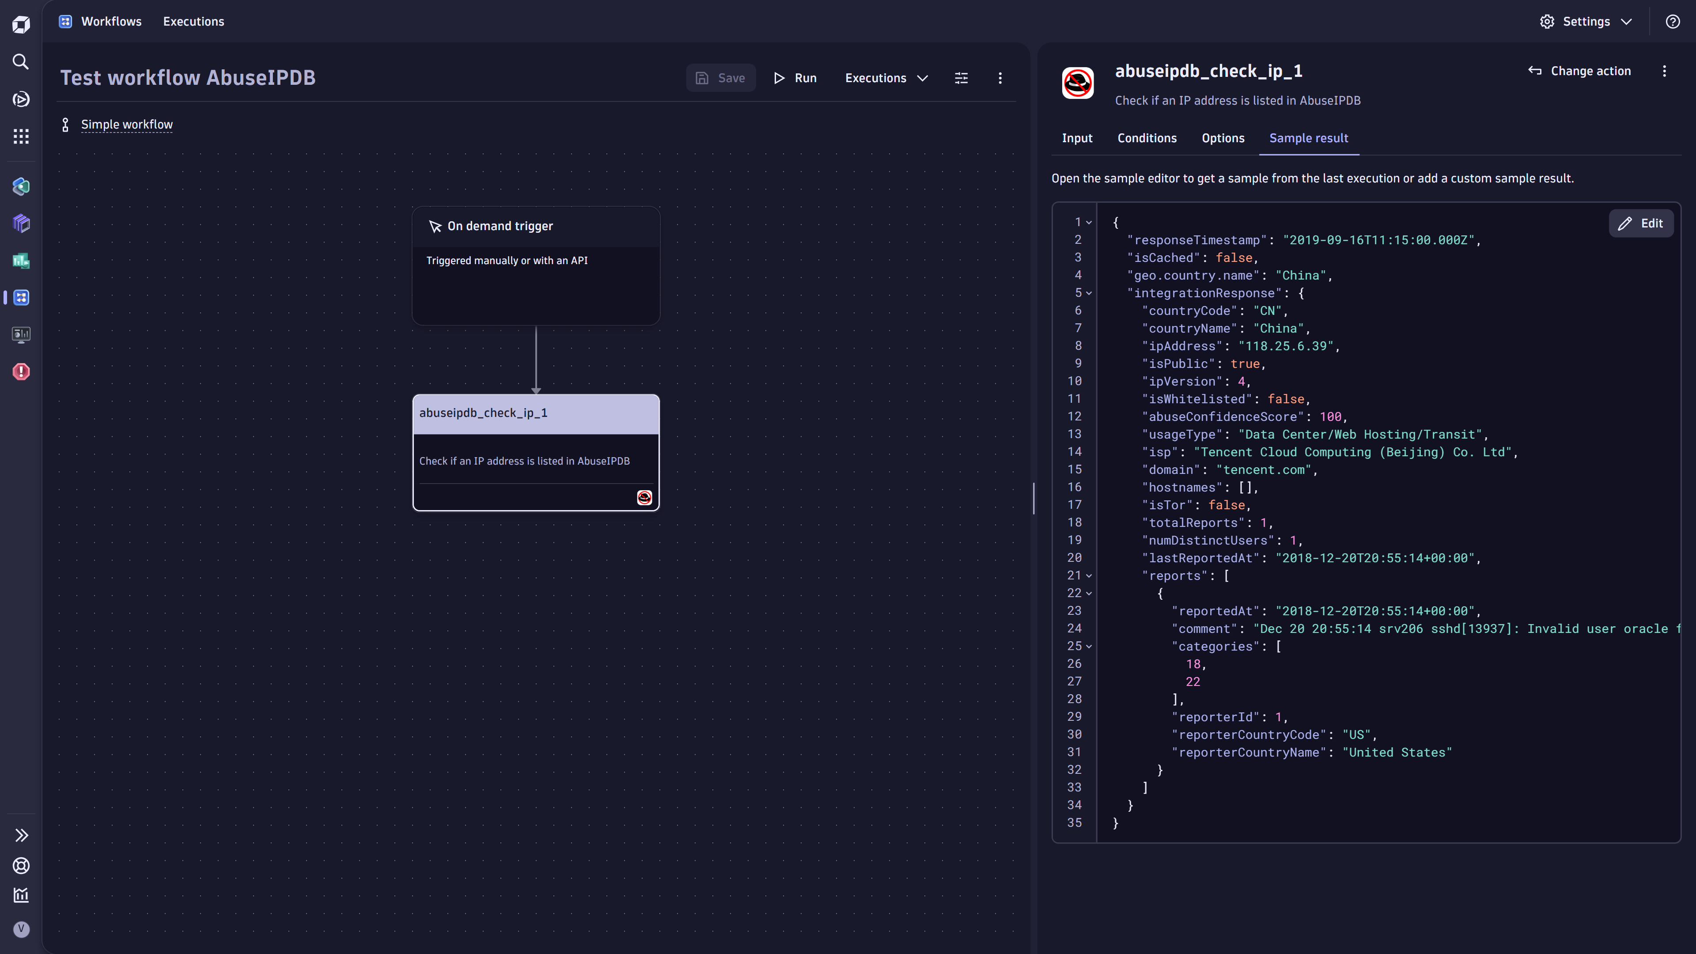Expand the sidebar with double chevron
Screen dimensions: 1696x954
click(x=21, y=835)
